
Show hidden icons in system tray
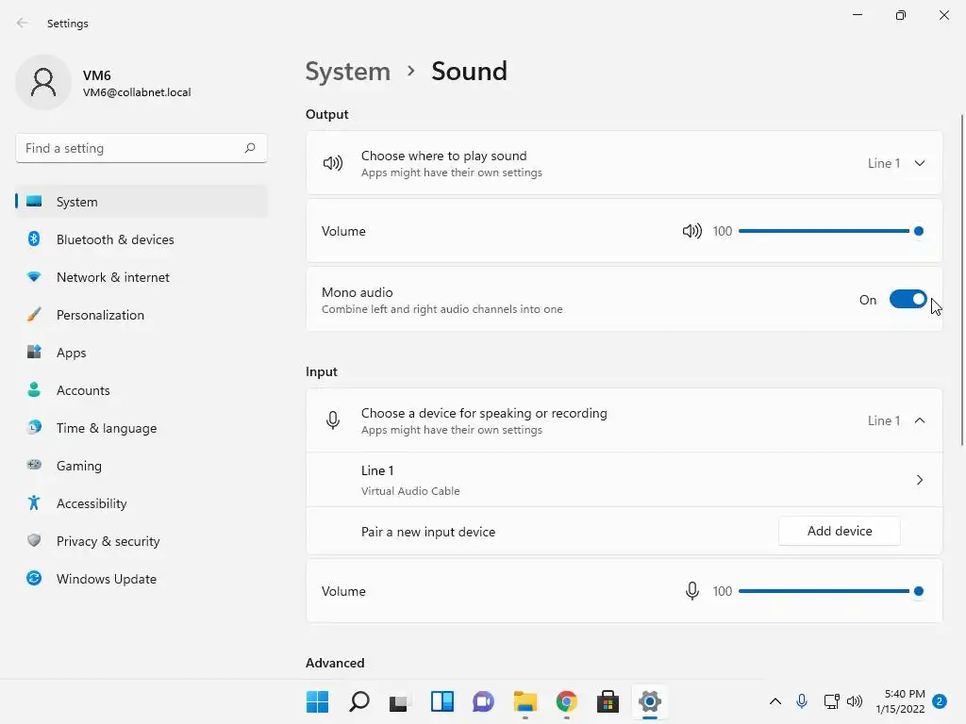coord(775,701)
